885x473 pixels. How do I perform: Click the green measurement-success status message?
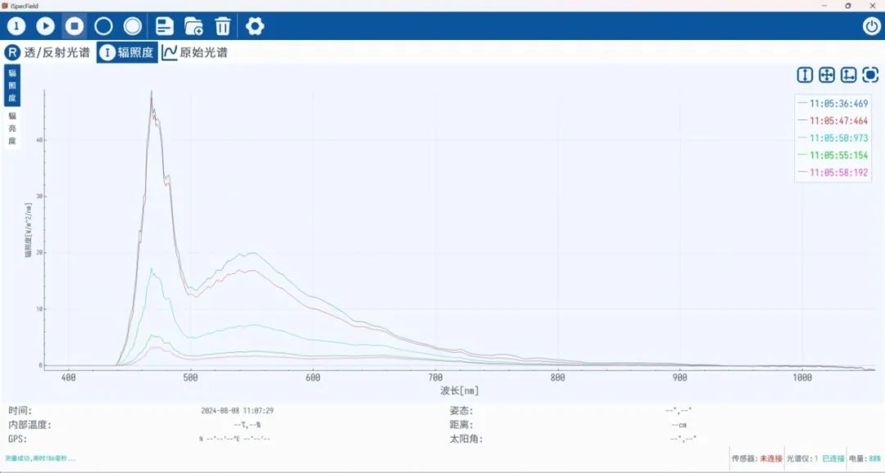(x=40, y=458)
